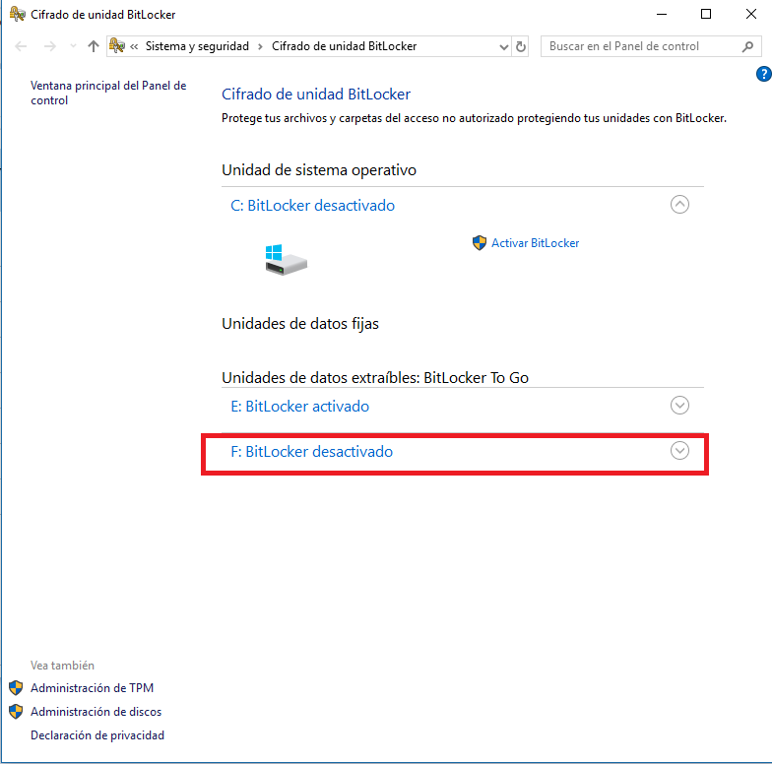Refresh the BitLocker control panel page

coord(521,46)
